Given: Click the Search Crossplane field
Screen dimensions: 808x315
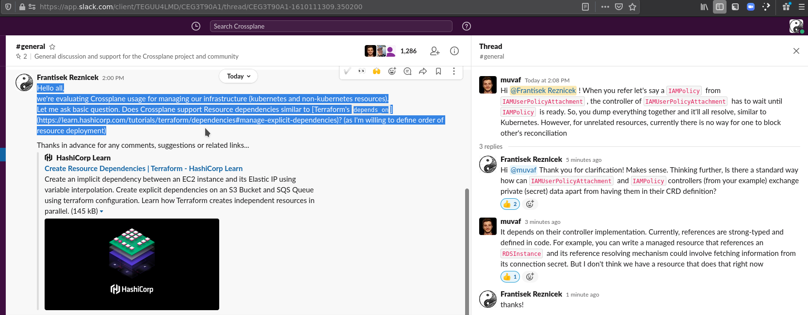Looking at the screenshot, I should pos(331,26).
